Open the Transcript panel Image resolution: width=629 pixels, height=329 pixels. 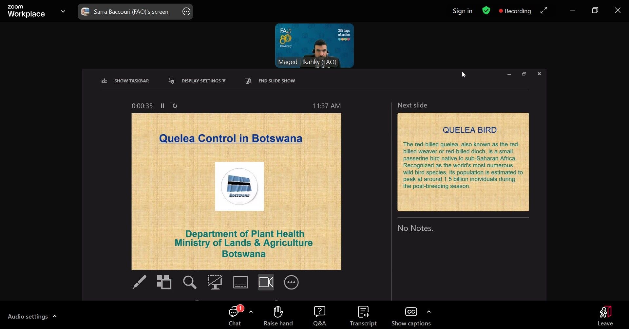pyautogui.click(x=363, y=316)
